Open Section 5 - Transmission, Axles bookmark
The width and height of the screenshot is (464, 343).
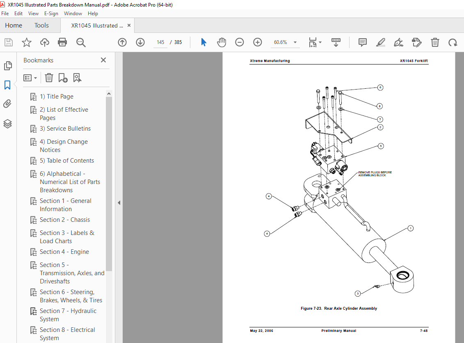click(72, 273)
